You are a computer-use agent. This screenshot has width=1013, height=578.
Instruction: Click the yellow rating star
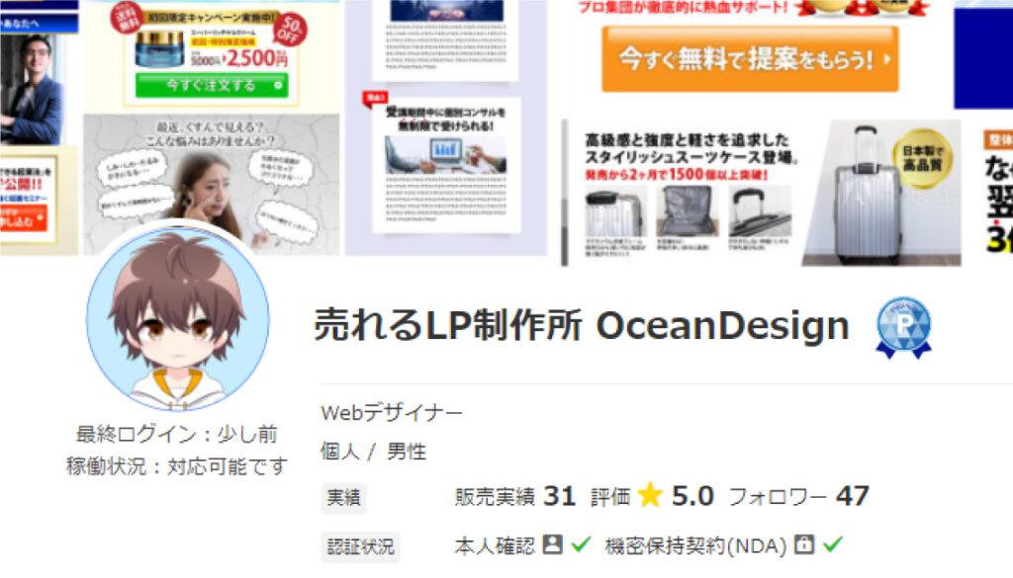pos(650,495)
